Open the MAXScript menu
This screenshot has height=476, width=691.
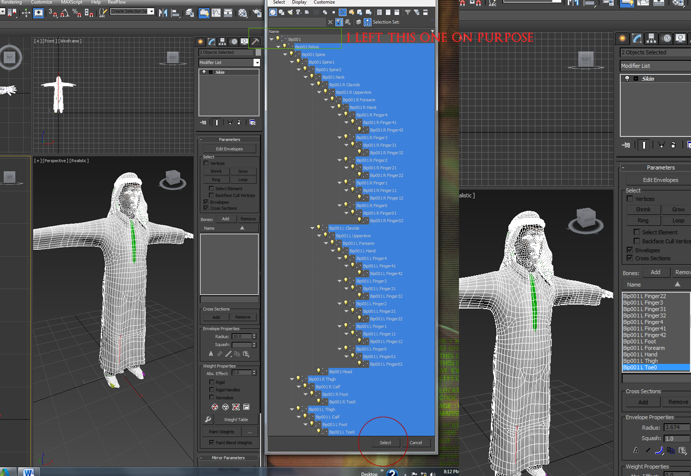click(x=71, y=2)
